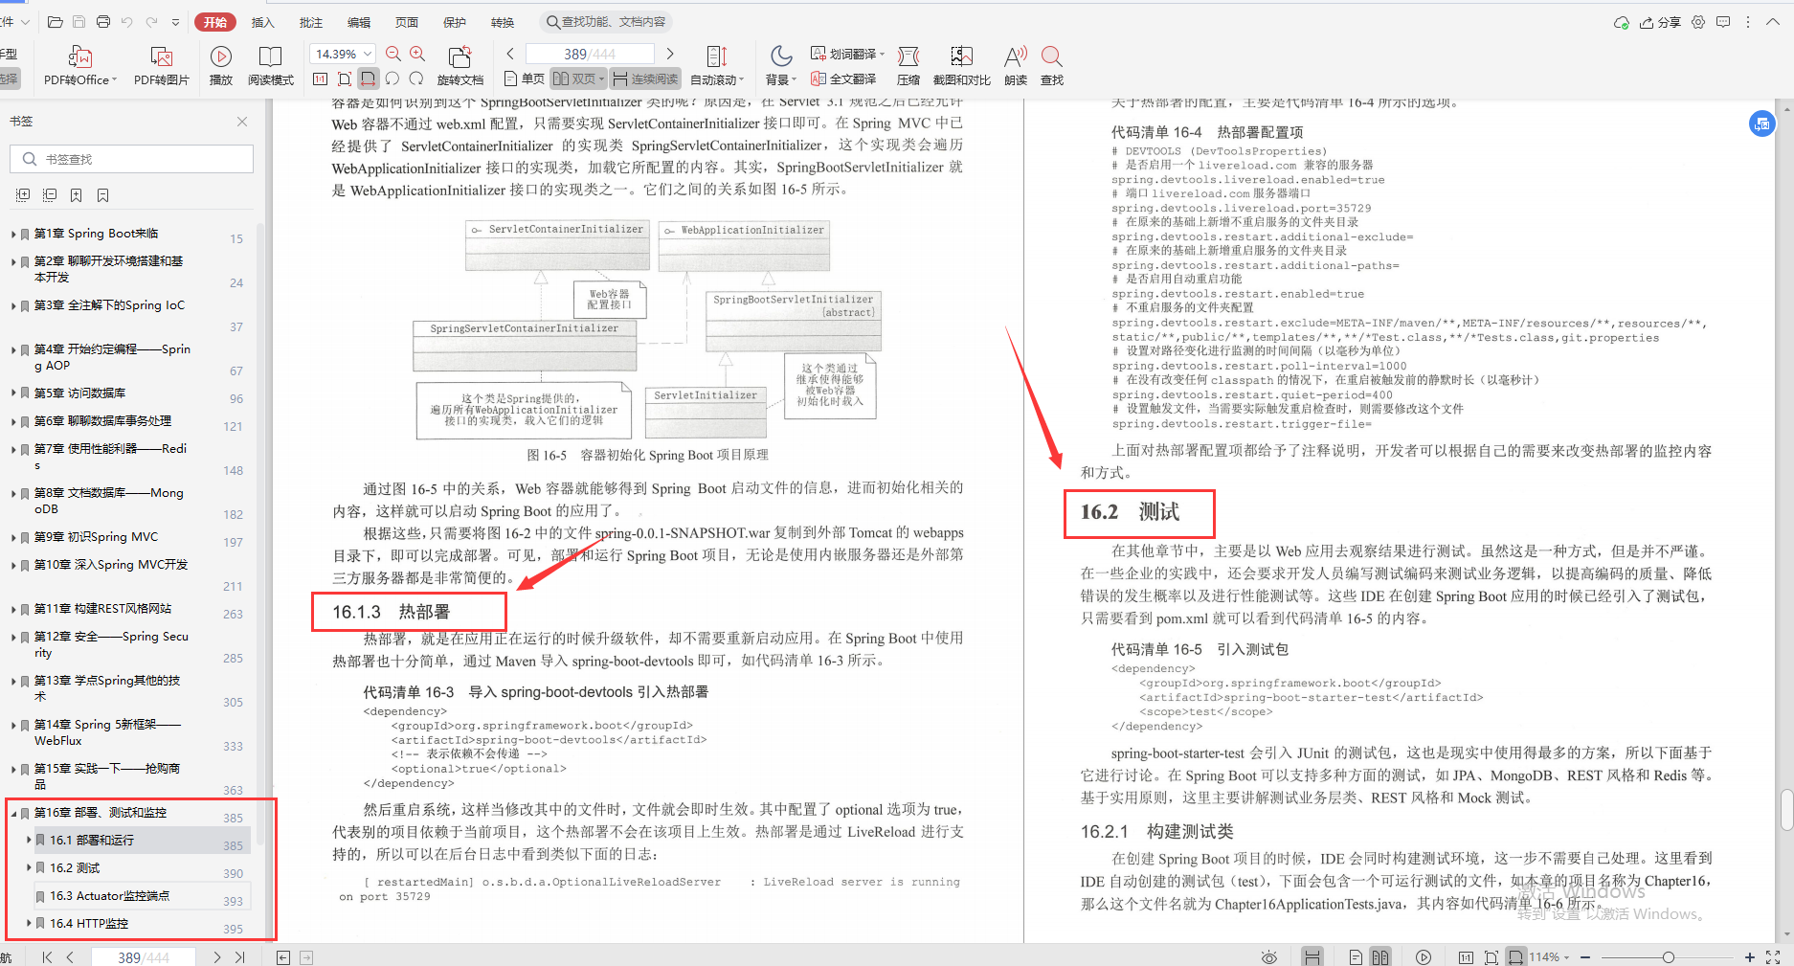Toggle single-page view in status bar
This screenshot has height=966, width=1794.
point(1356,957)
